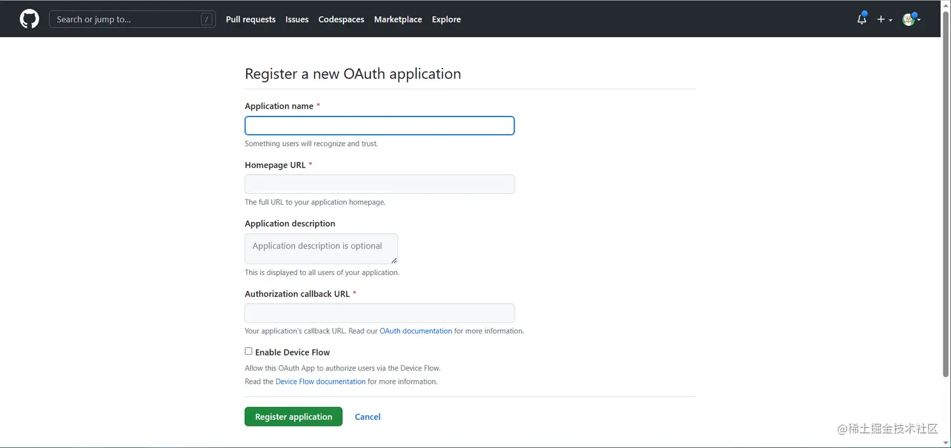
Task: Click the Authorization callback URL field
Action: 379,313
